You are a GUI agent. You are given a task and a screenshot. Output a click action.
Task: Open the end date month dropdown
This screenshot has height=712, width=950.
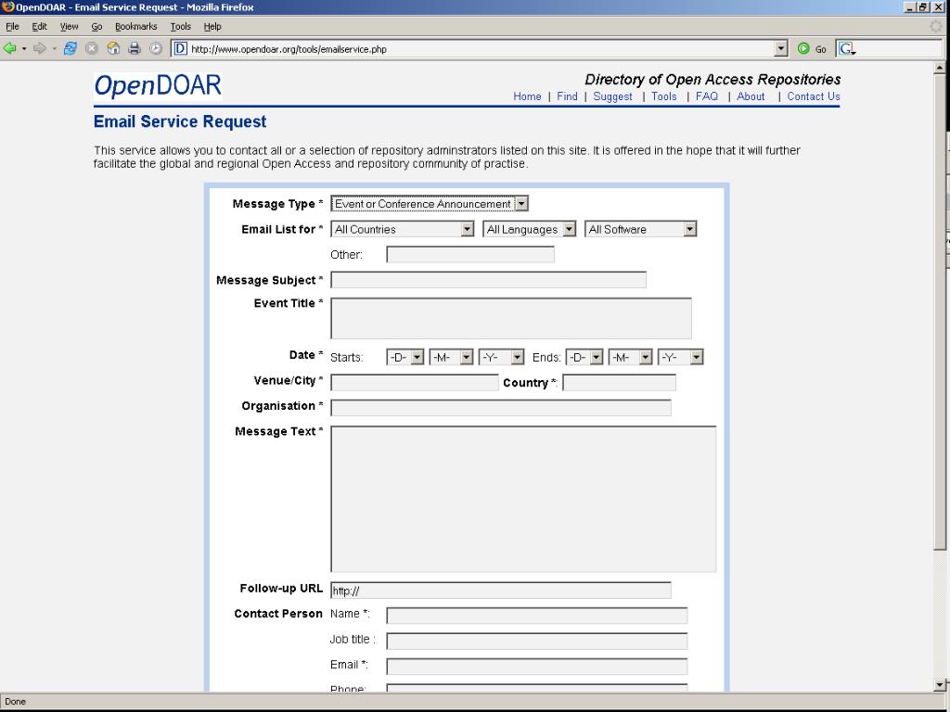(x=631, y=357)
